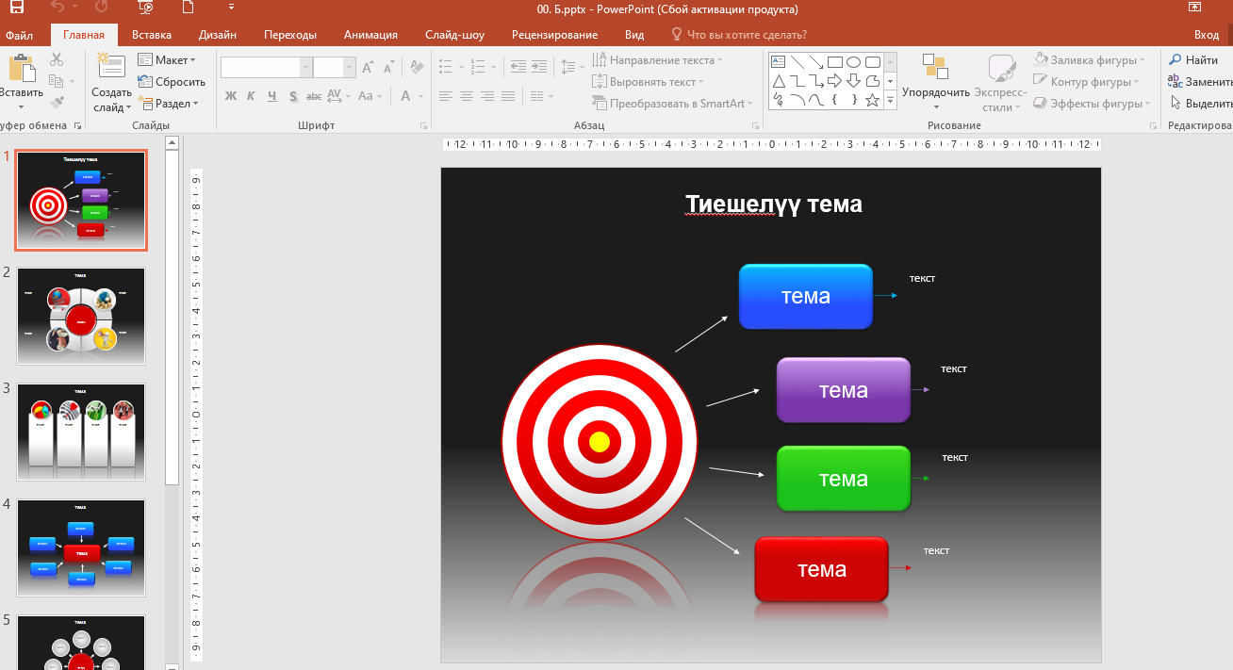This screenshot has width=1233, height=670.
Task: Toggle bold with the Ж button
Action: coord(231,96)
